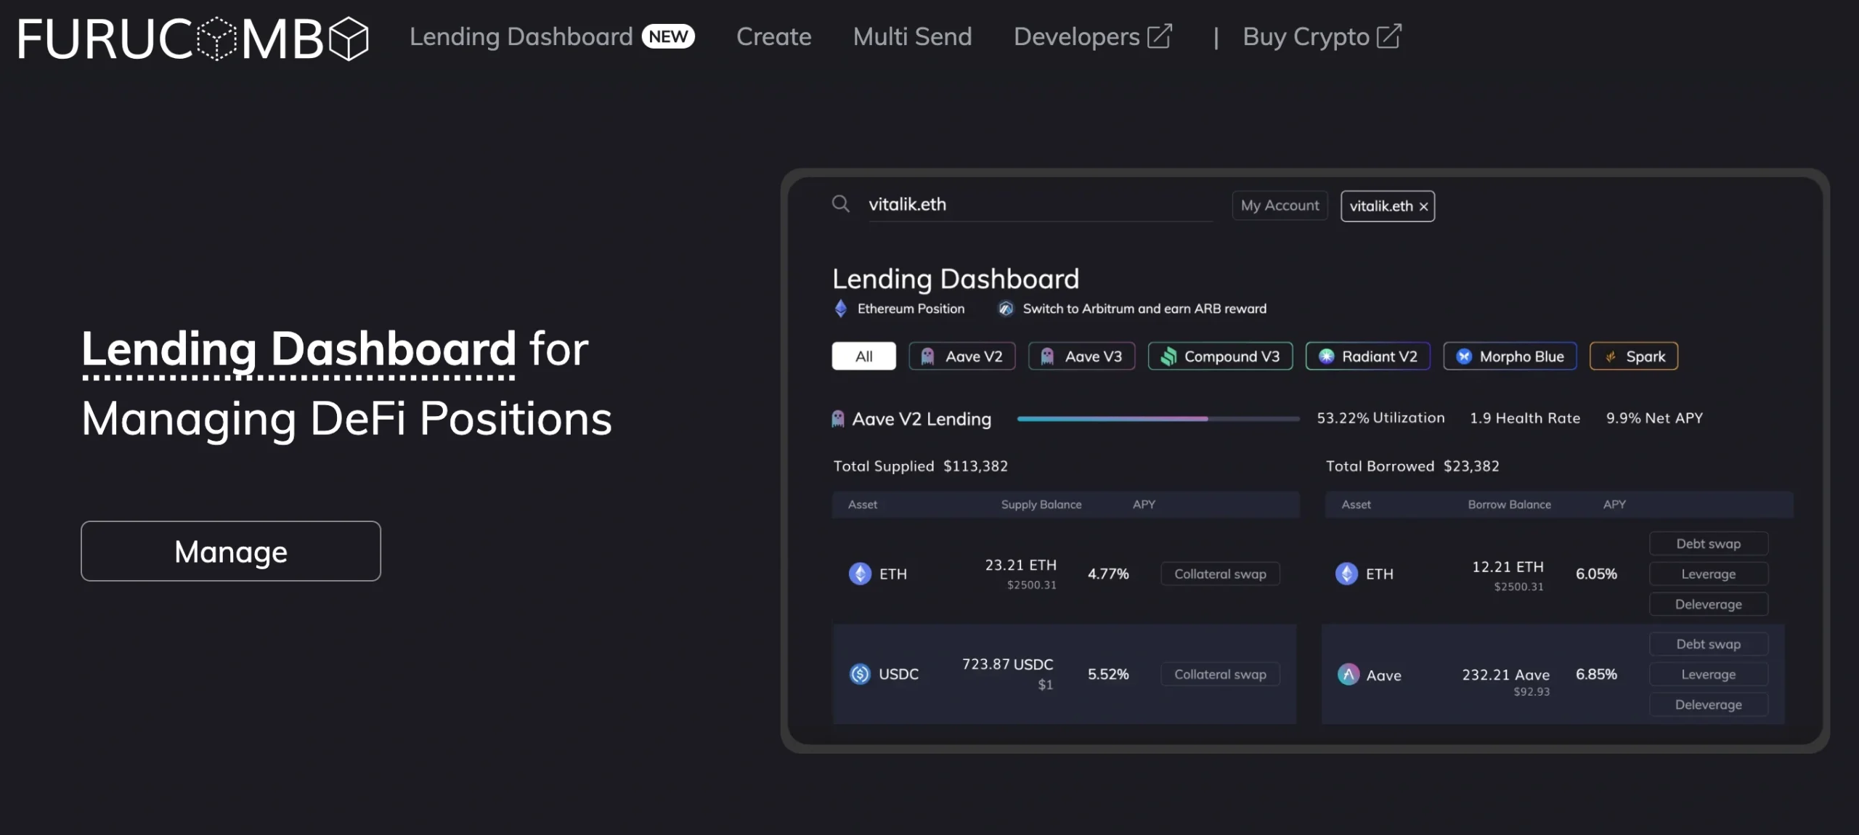The height and width of the screenshot is (835, 1859).
Task: Click the Arbitrum icon beside the switch text
Action: (1005, 309)
